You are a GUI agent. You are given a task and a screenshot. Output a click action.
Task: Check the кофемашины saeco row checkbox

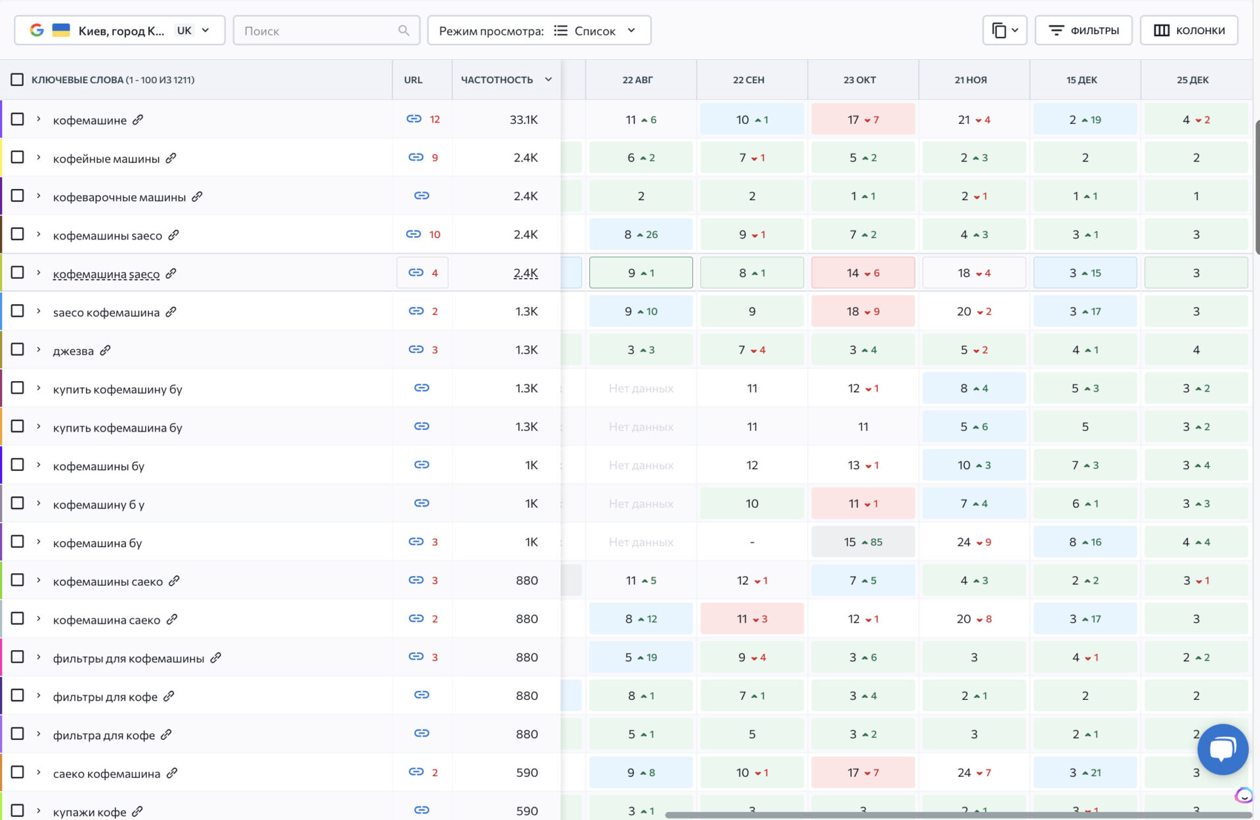pyautogui.click(x=18, y=234)
